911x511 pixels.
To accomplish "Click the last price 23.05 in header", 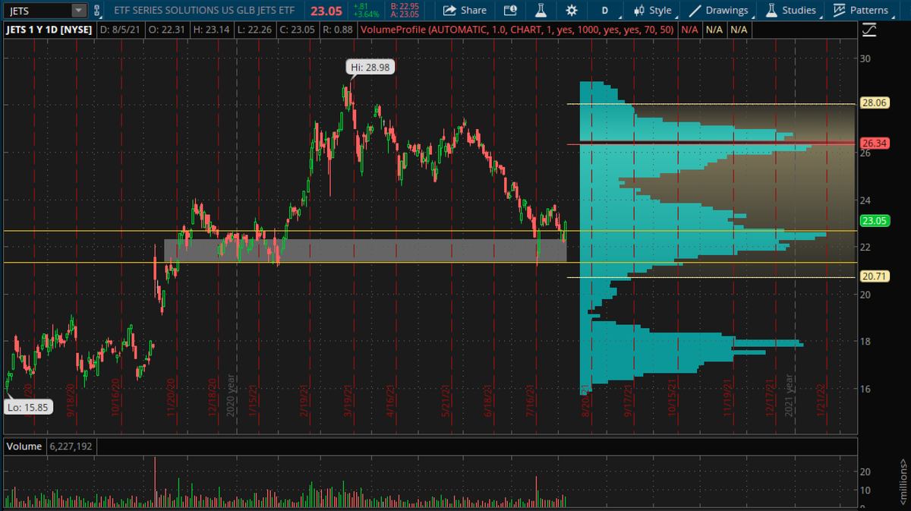I will (327, 11).
